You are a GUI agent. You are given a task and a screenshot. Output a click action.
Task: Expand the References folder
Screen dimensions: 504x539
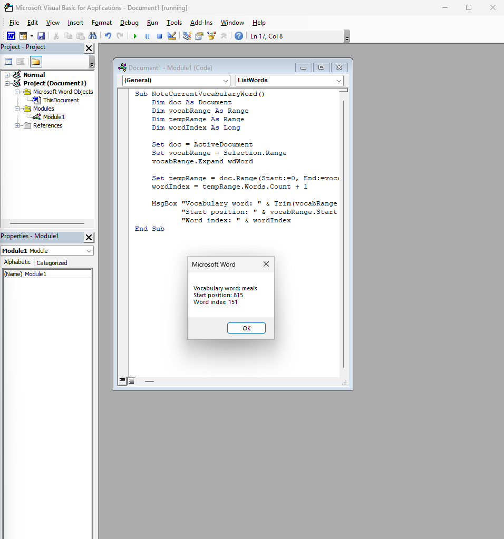click(x=17, y=125)
